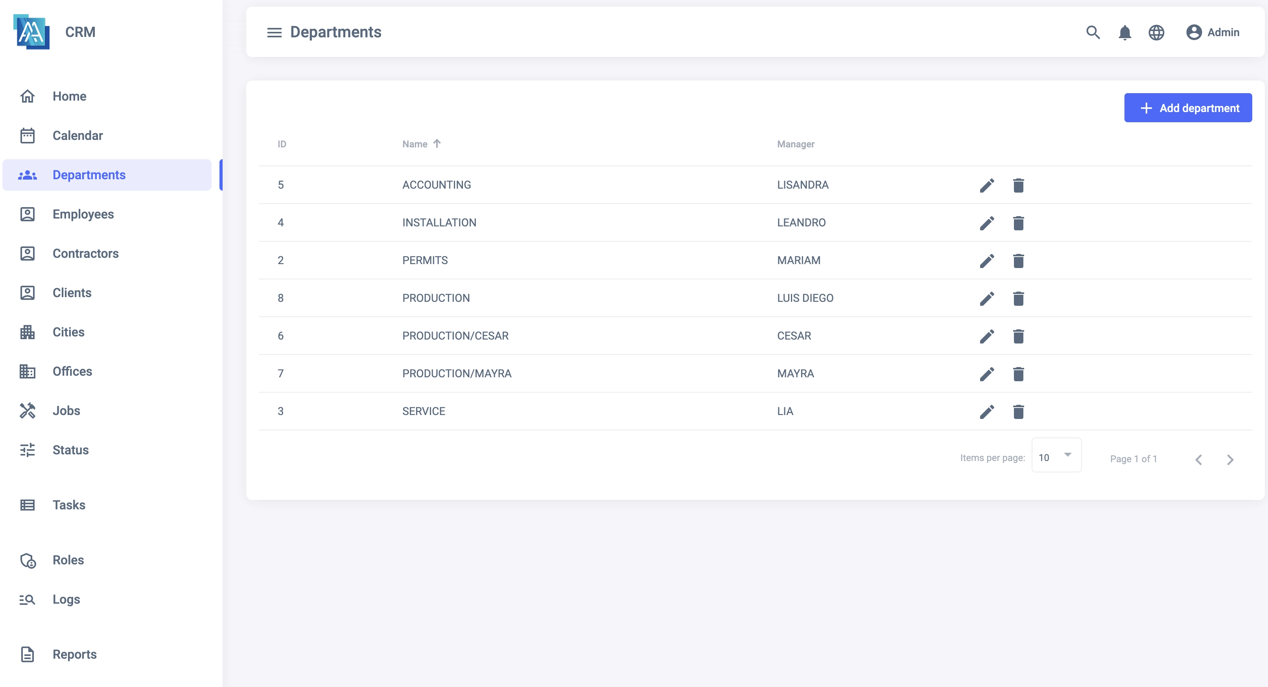Click the Add department button
Viewport: 1268px width, 687px height.
tap(1188, 108)
